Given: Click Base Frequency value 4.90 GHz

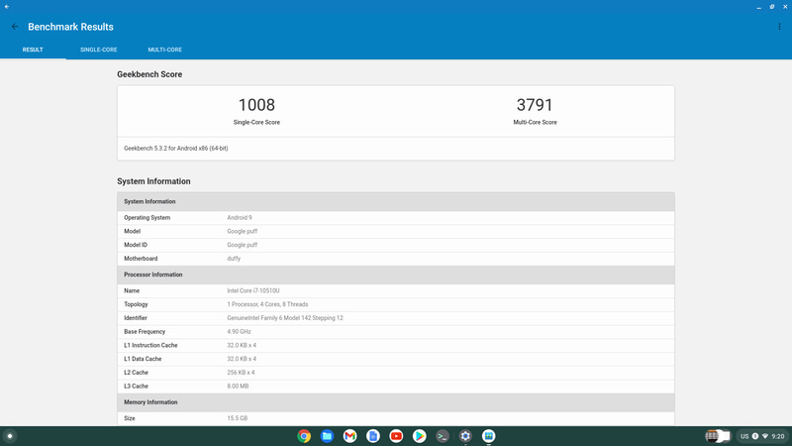Looking at the screenshot, I should (239, 332).
